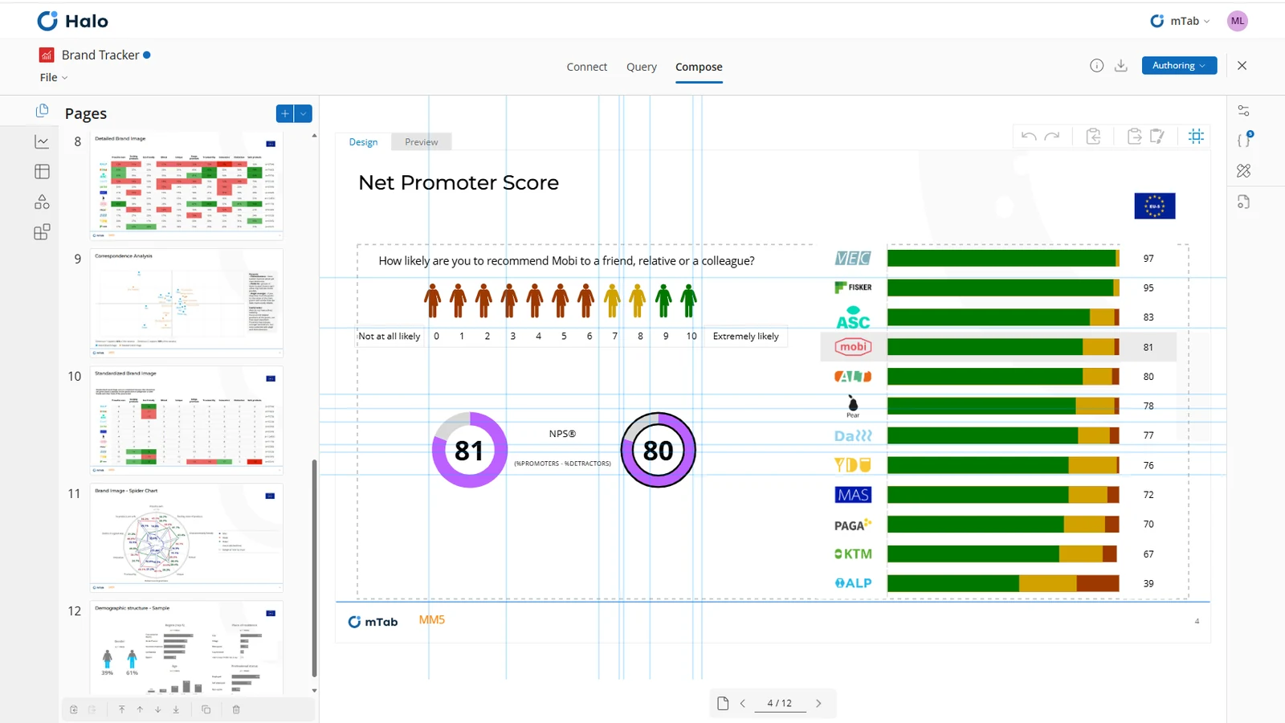Duplicate the selected page
Viewport: 1285px width, 723px height.
[206, 709]
